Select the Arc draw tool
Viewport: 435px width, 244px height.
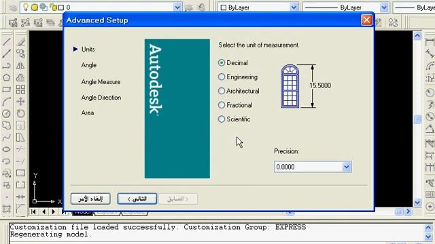pyautogui.click(x=7, y=102)
